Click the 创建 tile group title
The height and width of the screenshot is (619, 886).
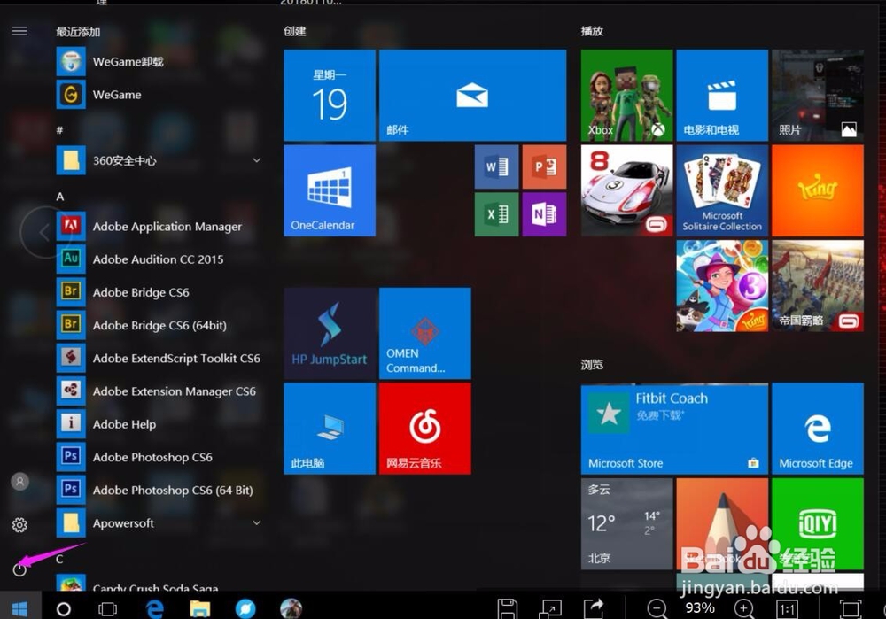[x=294, y=31]
